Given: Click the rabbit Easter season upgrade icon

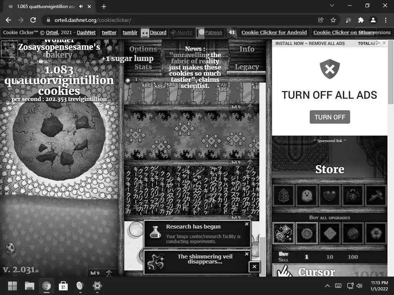Looking at the screenshot, I should pos(376,196).
